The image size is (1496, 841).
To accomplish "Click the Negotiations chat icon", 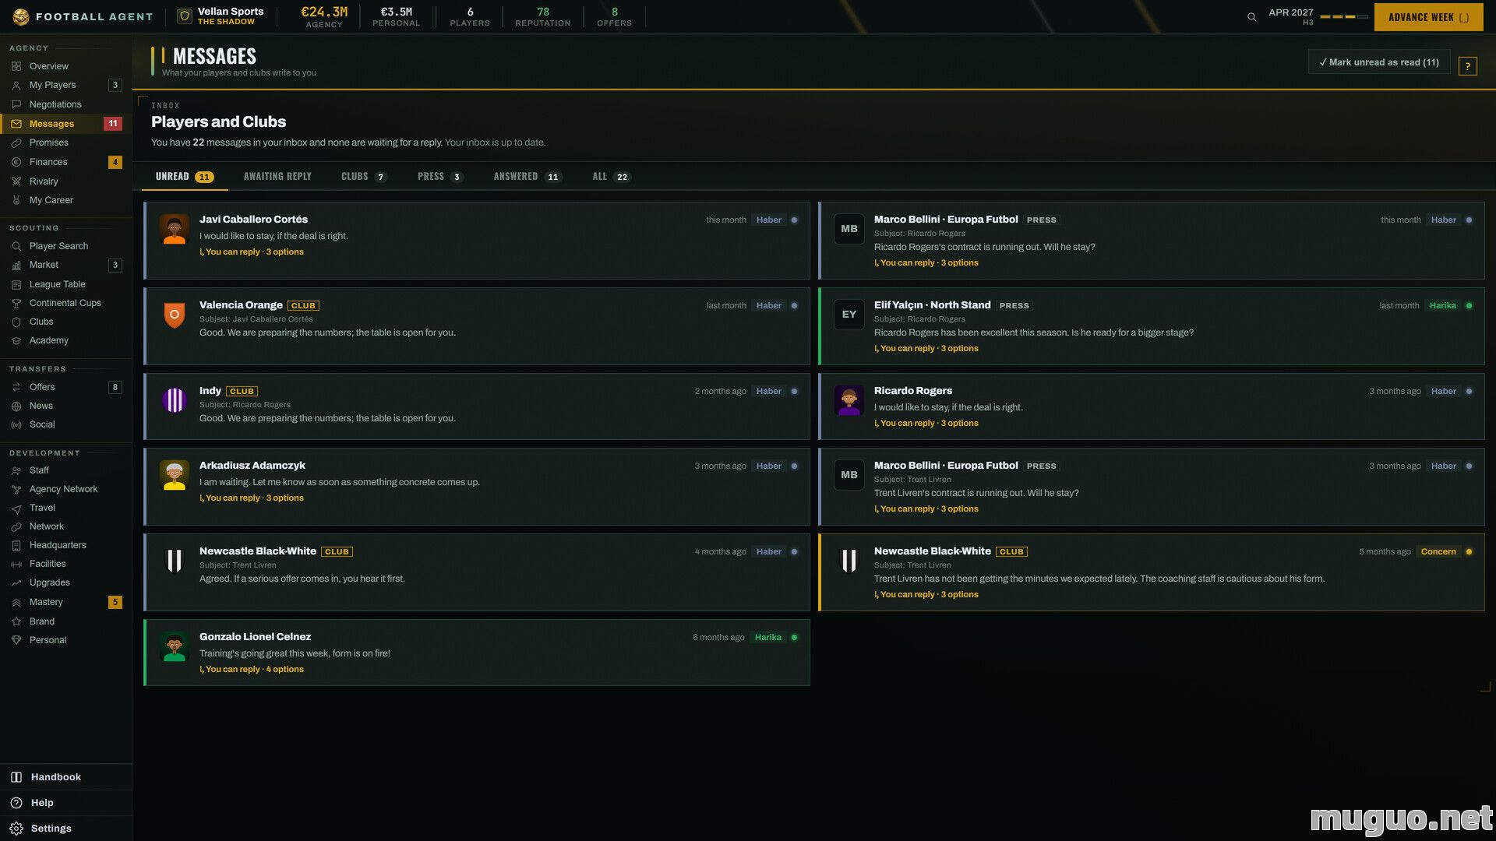I will 16,104.
